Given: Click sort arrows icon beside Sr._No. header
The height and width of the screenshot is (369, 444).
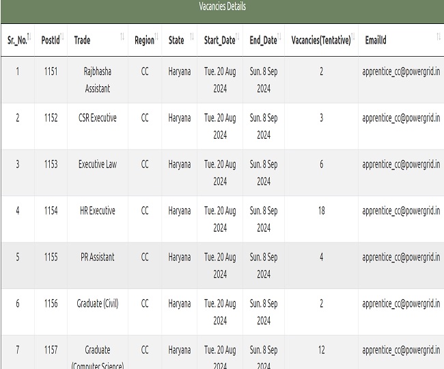Looking at the screenshot, I should (29, 37).
